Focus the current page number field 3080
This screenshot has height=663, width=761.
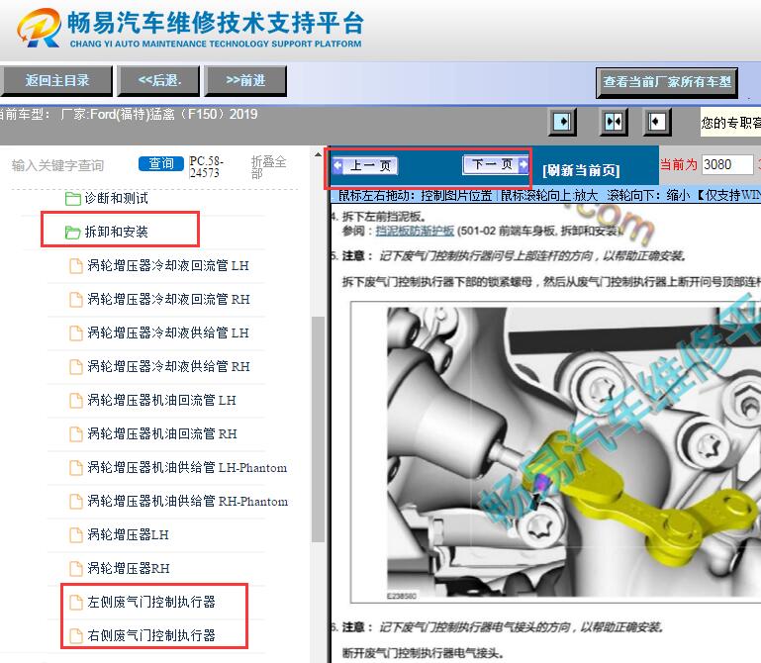(x=727, y=164)
